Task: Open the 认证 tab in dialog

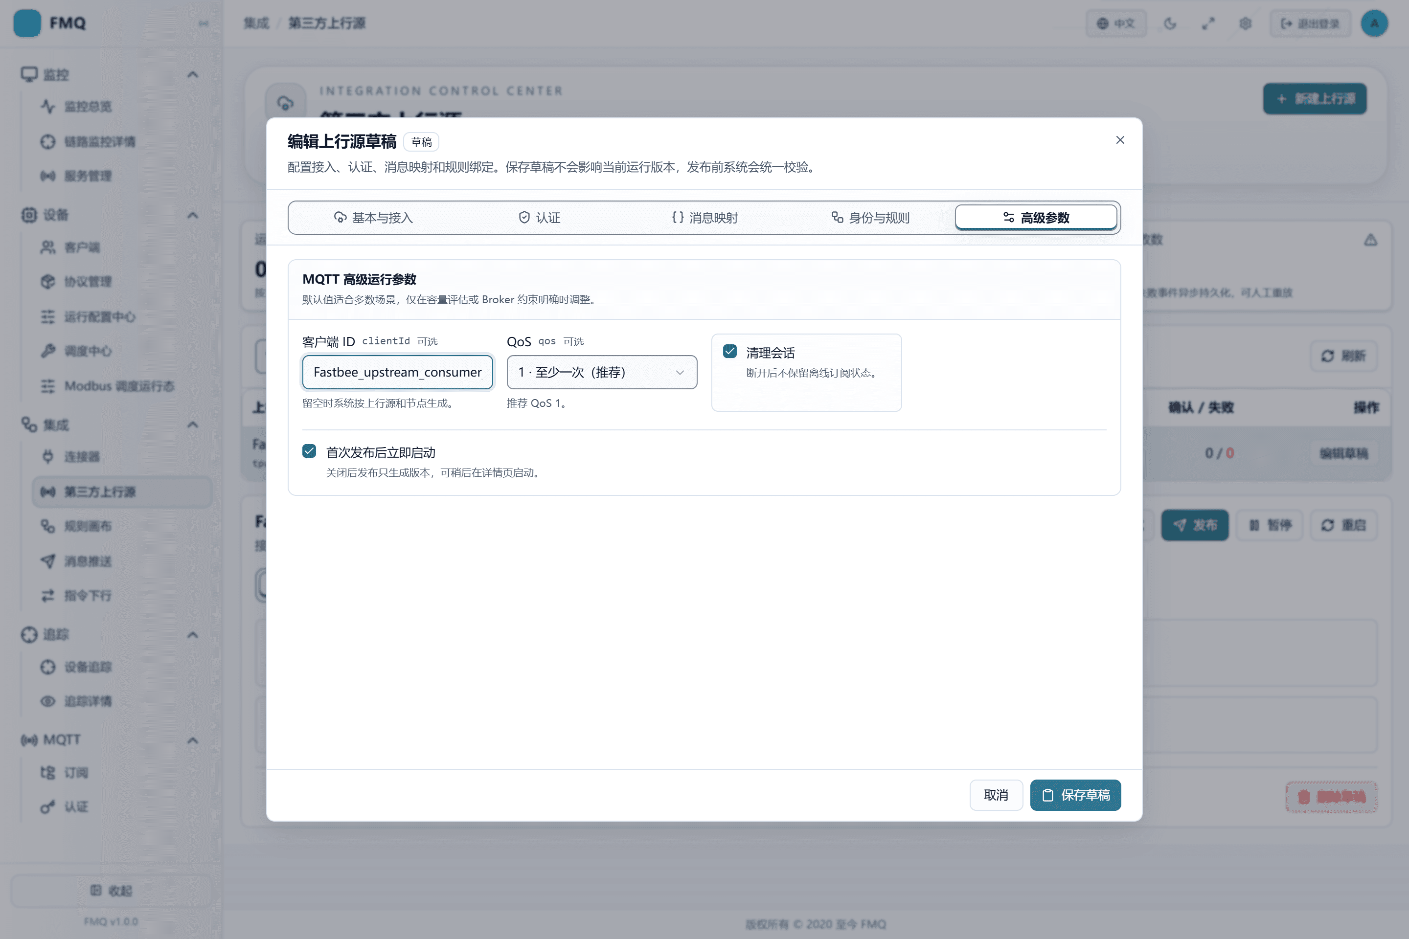Action: (539, 217)
